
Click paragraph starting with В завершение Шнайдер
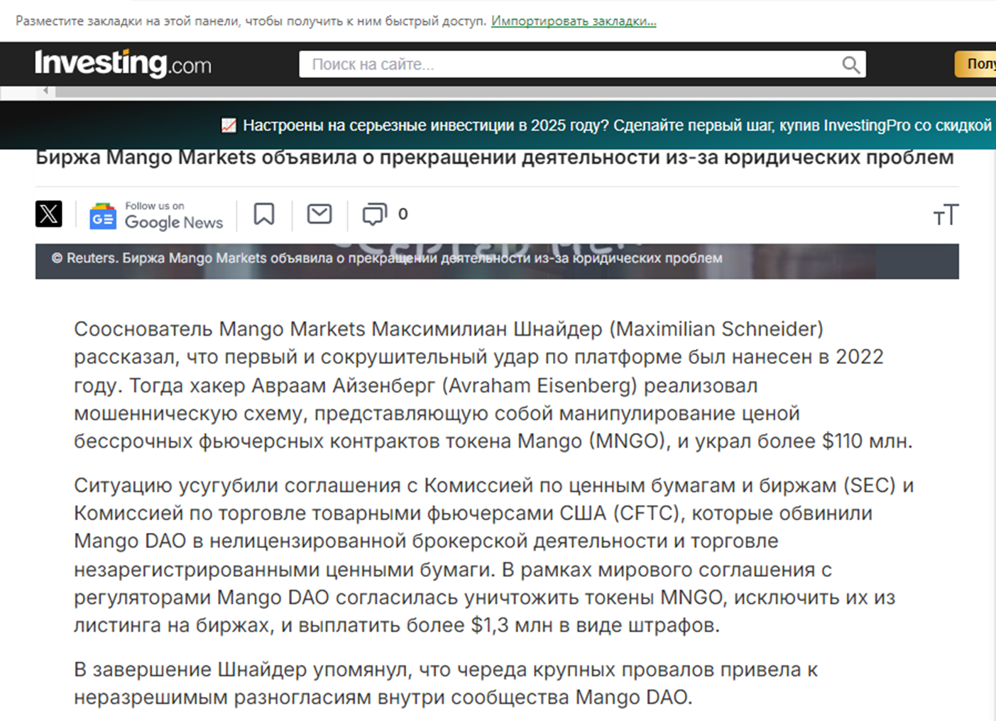446,683
